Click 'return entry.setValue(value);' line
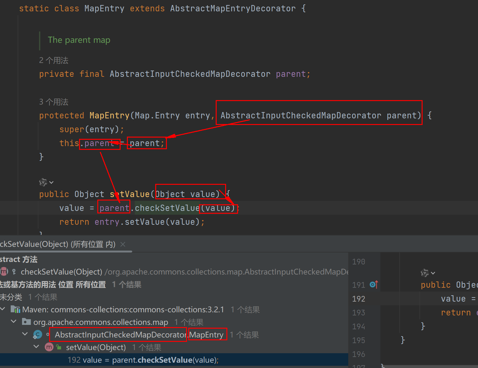Screen dimensions: 478x368 132,222
